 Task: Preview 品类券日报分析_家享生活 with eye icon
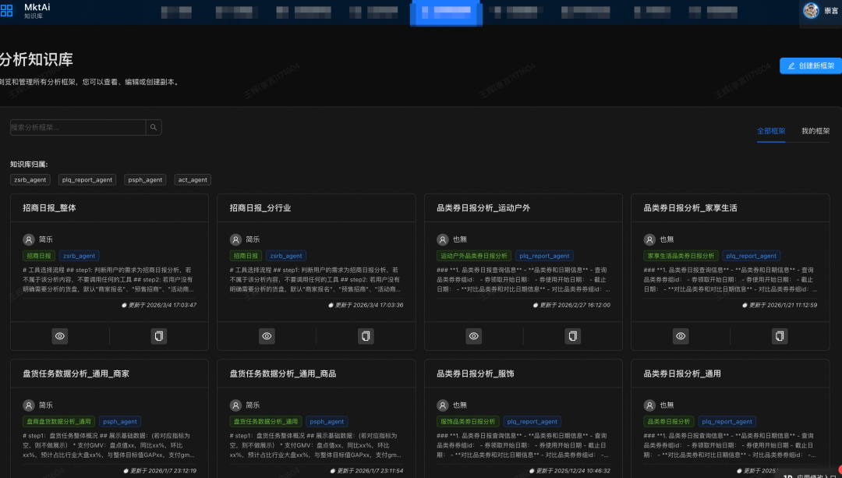click(x=681, y=336)
